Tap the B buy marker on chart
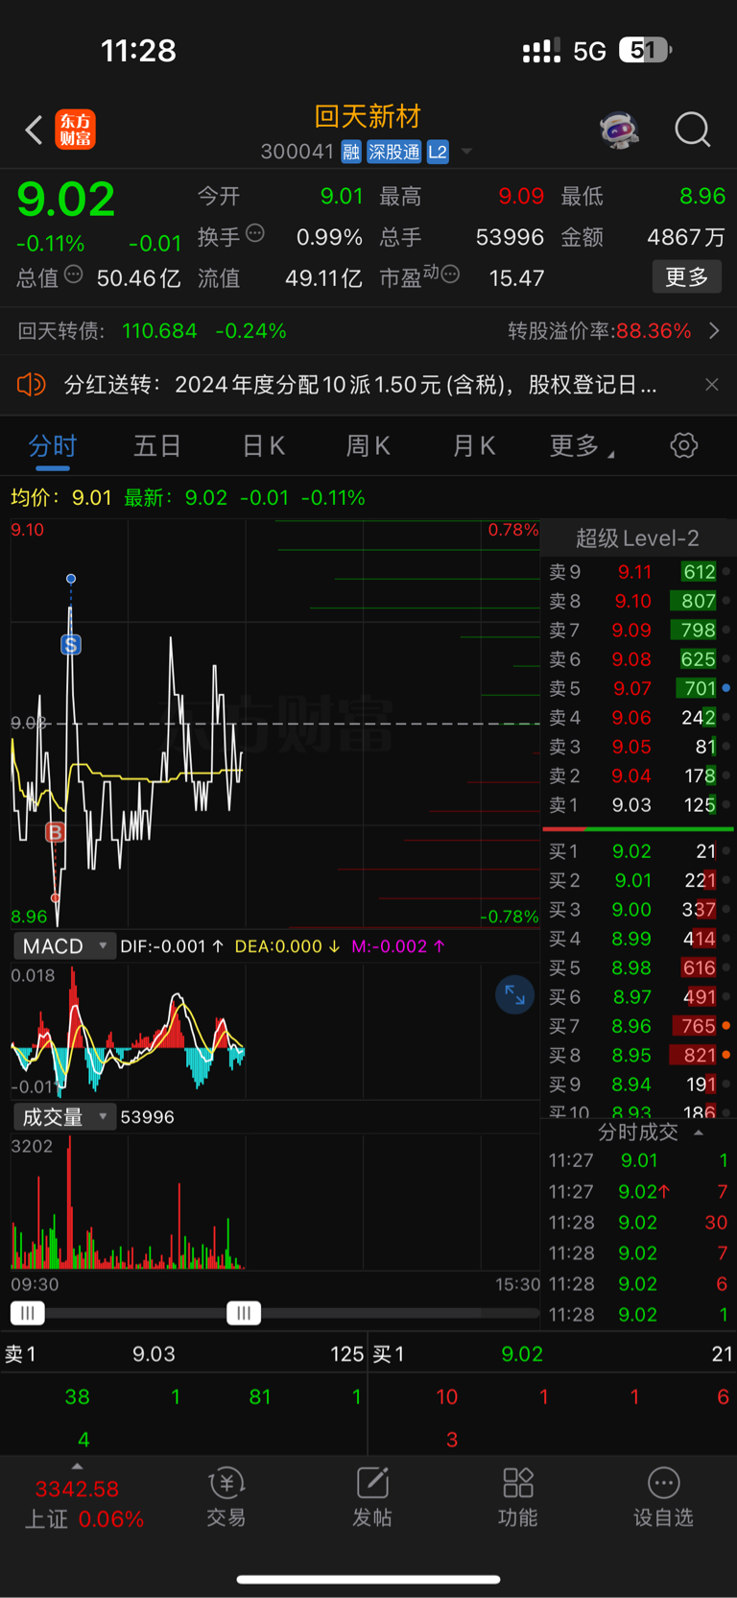 [x=55, y=832]
